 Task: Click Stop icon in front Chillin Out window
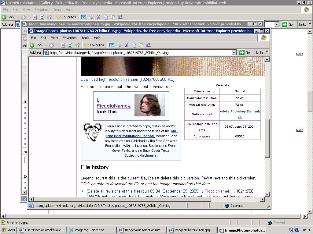pos(63,45)
